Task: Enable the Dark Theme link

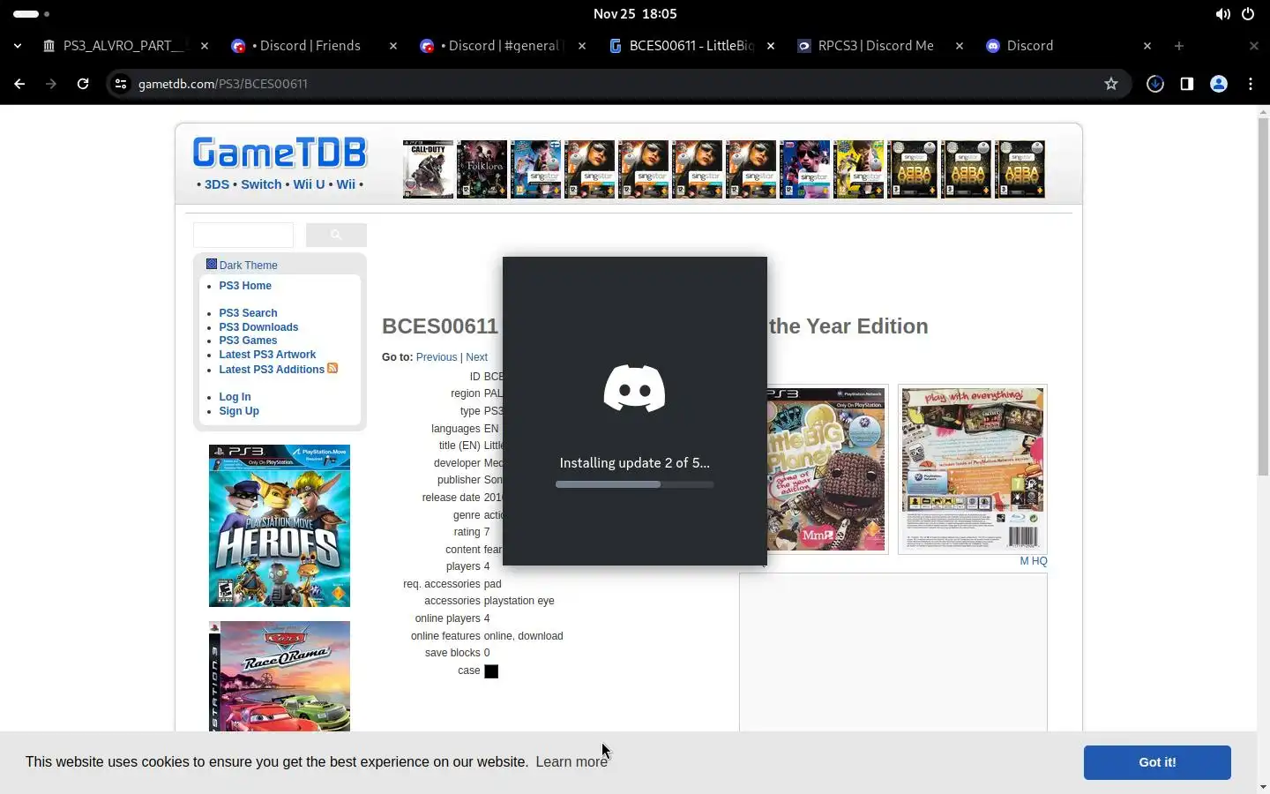Action: [248, 265]
